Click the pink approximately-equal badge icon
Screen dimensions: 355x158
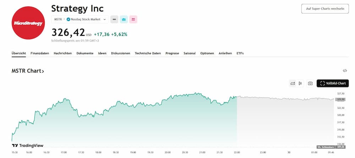(133, 19)
